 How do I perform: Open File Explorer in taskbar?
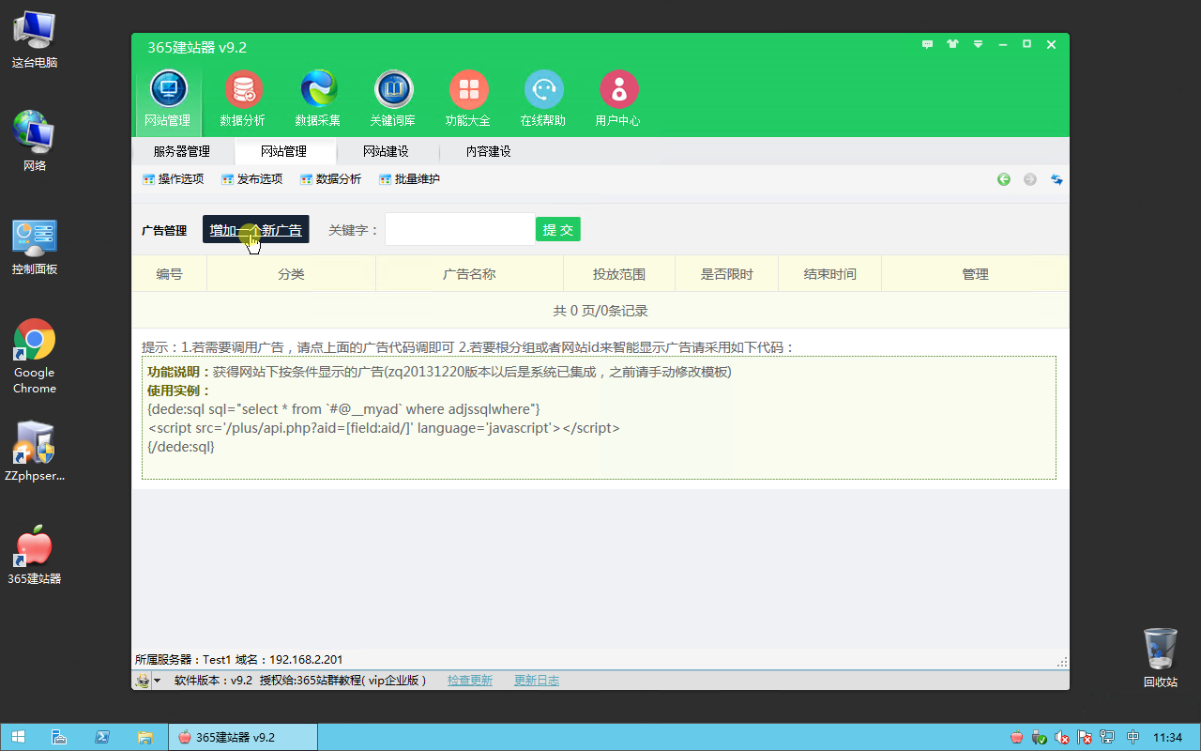145,737
